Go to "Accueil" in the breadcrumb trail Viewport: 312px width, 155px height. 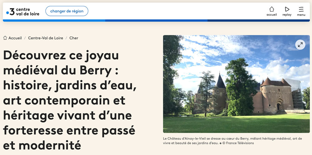coord(15,38)
